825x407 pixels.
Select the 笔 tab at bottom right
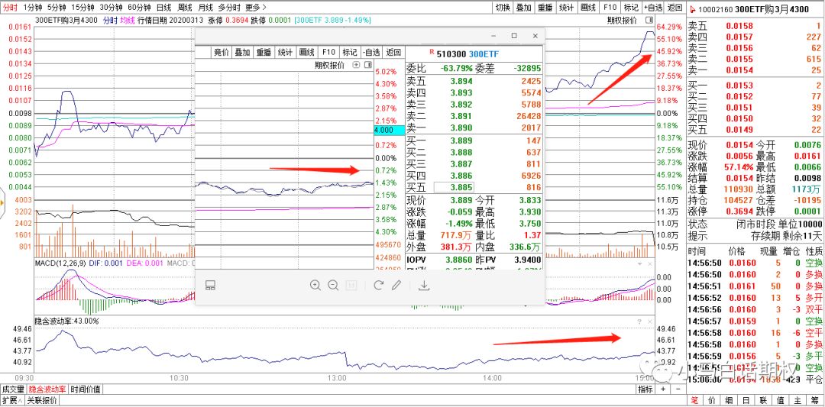pyautogui.click(x=694, y=401)
